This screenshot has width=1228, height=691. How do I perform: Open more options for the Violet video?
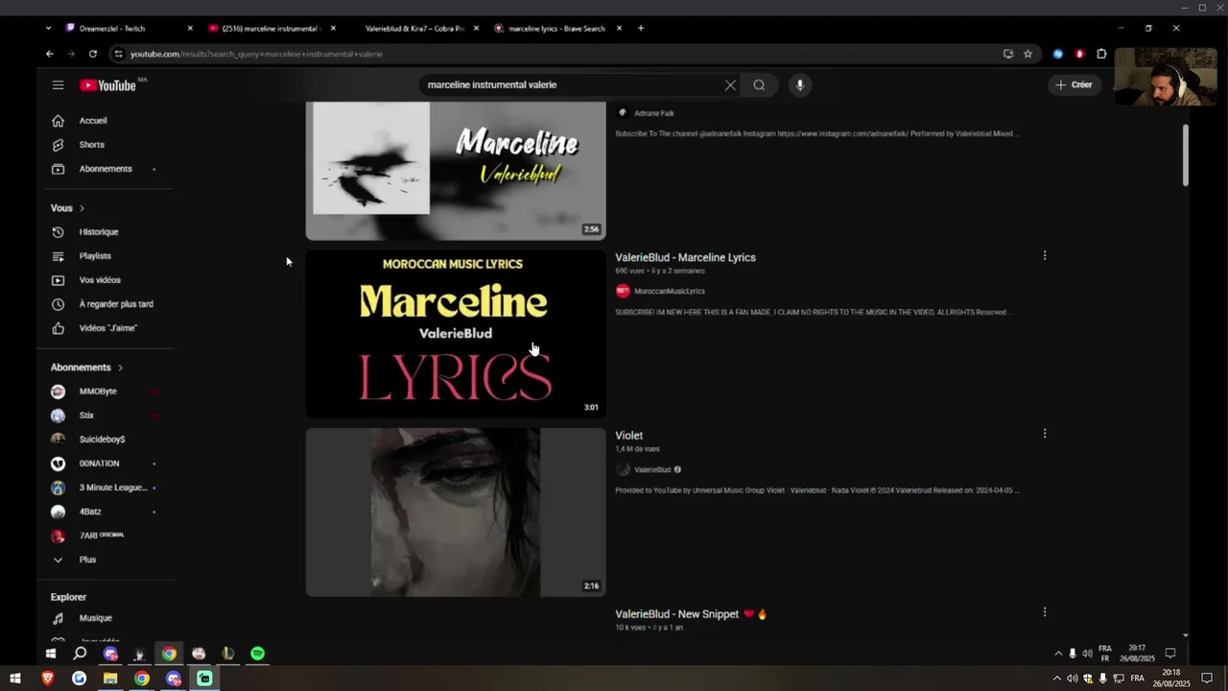point(1045,434)
